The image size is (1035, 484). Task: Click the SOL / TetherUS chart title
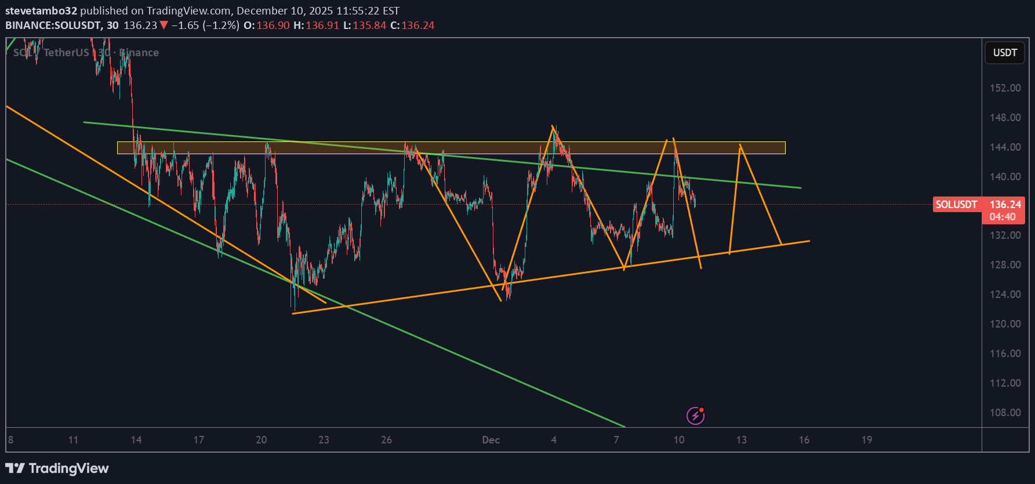click(x=51, y=53)
